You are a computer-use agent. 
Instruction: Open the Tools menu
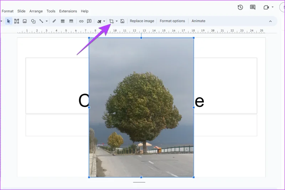51,11
